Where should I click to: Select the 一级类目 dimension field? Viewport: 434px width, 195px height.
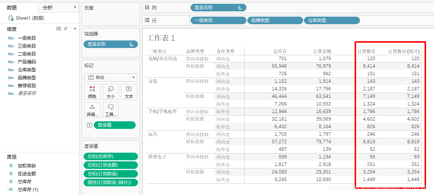26,38
